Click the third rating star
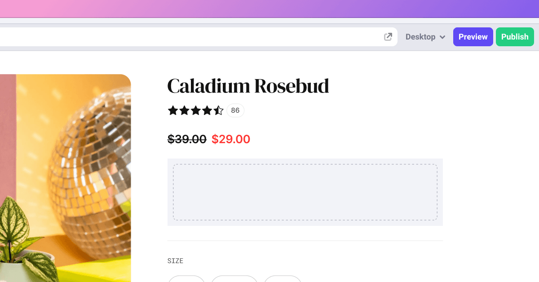539x282 pixels. (196, 110)
